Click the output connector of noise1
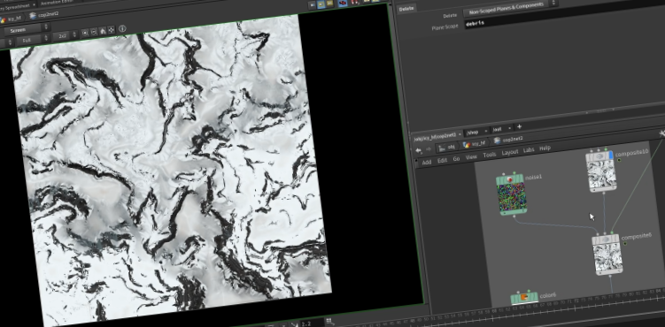665x327 pixels. [x=514, y=217]
